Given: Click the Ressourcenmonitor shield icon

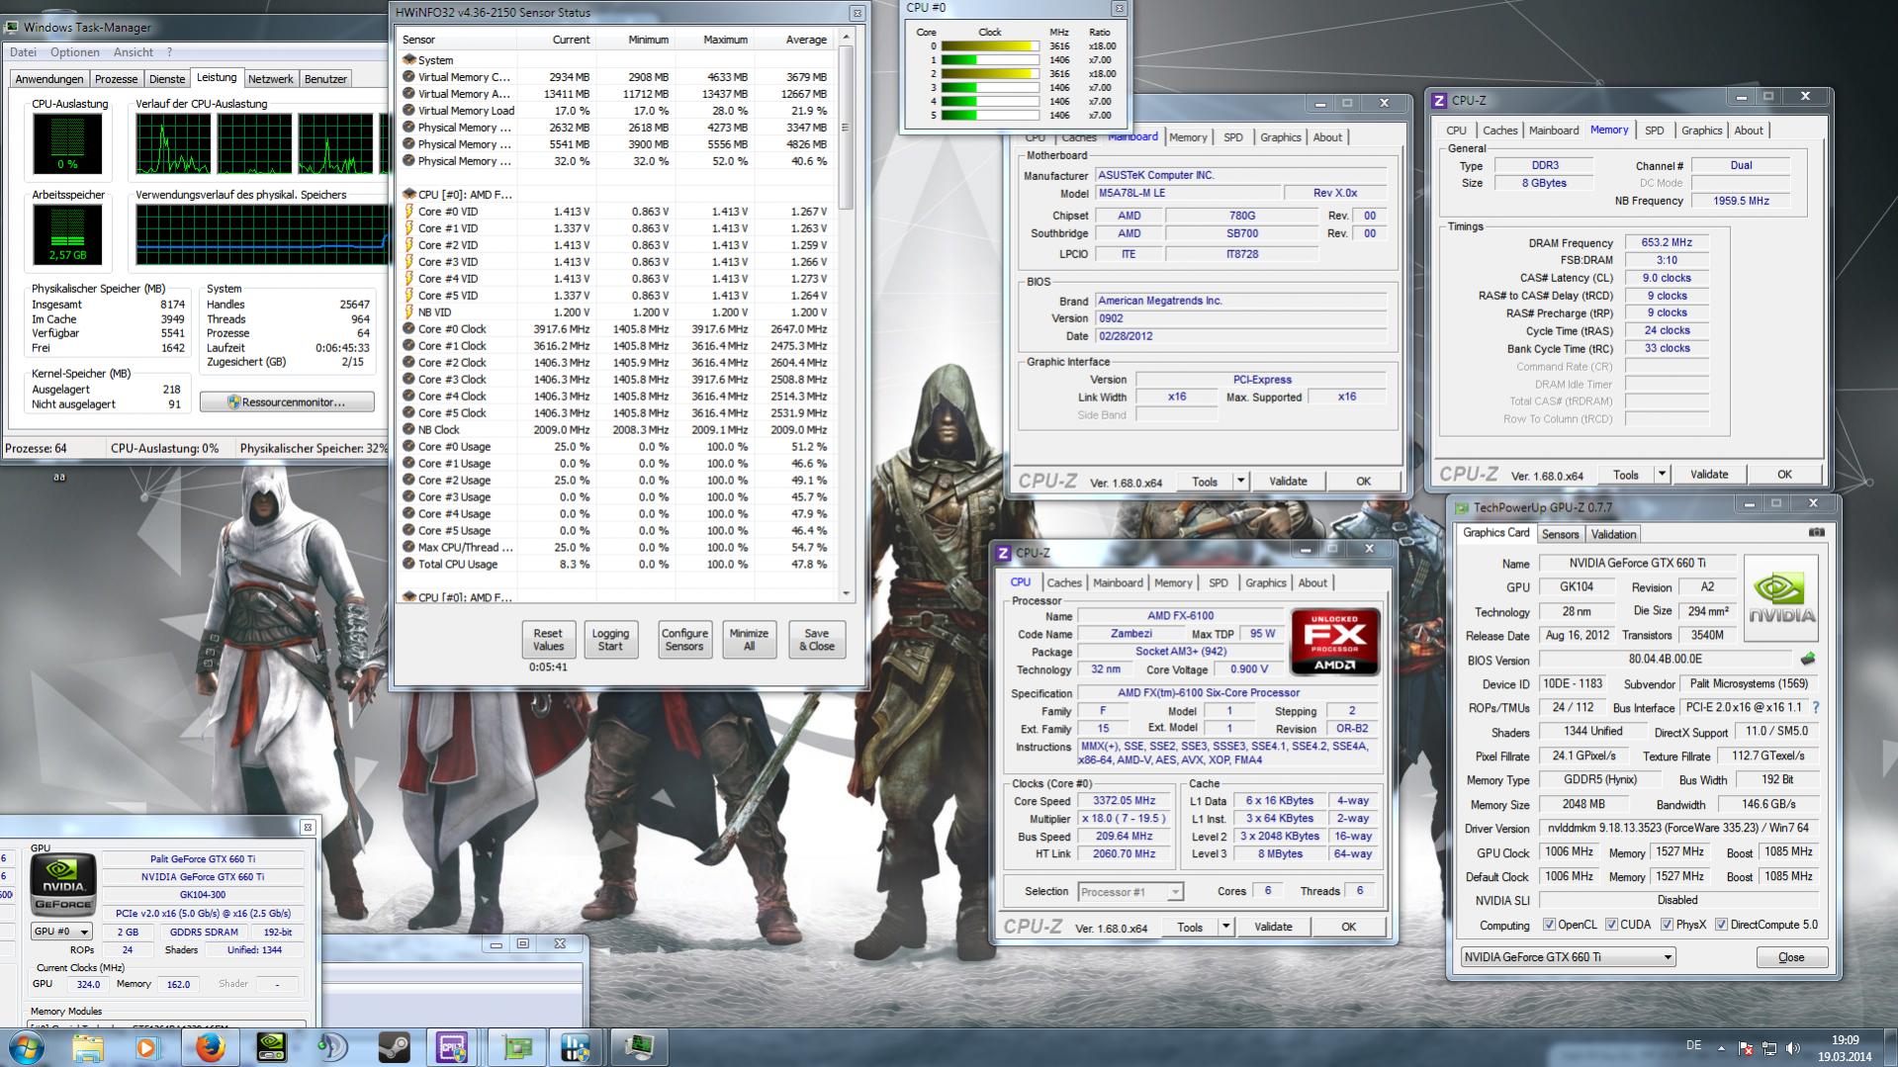Looking at the screenshot, I should pyautogui.click(x=233, y=402).
